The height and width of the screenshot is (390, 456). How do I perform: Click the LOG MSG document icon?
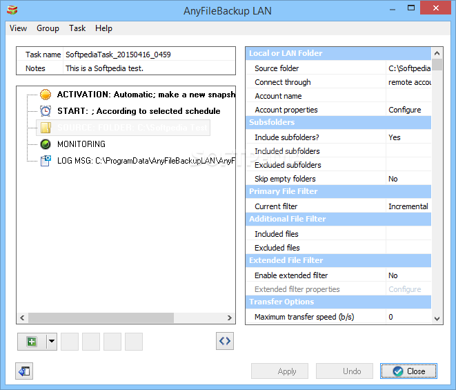pos(46,161)
